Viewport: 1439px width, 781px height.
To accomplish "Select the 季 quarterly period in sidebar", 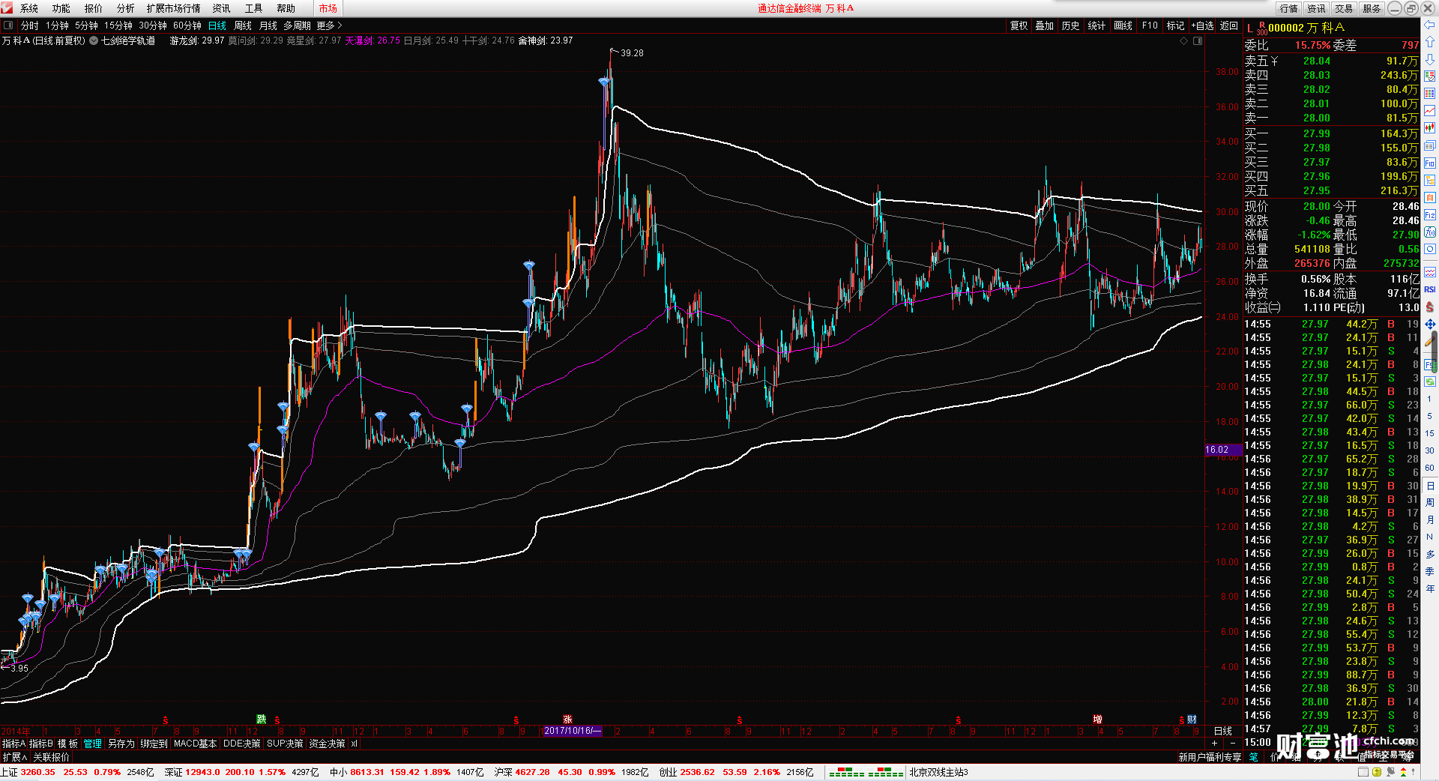I will [1429, 571].
